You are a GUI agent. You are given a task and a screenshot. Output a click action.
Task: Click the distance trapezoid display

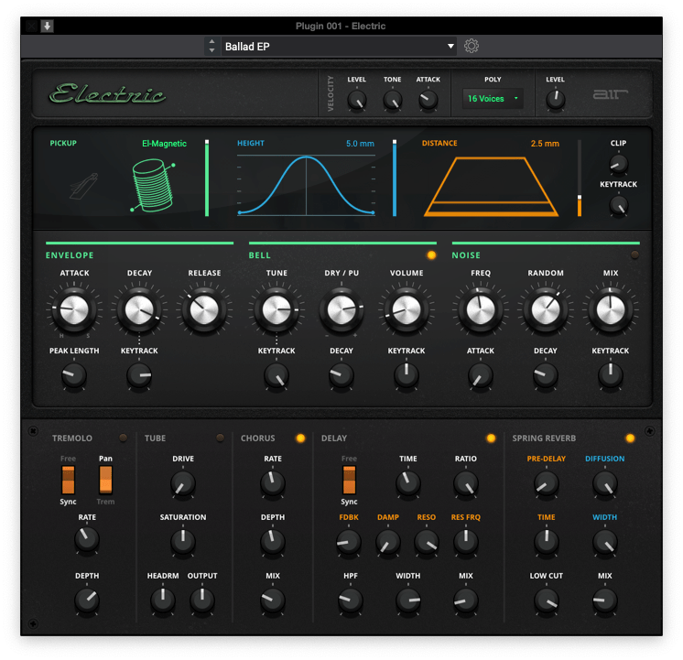(491, 187)
